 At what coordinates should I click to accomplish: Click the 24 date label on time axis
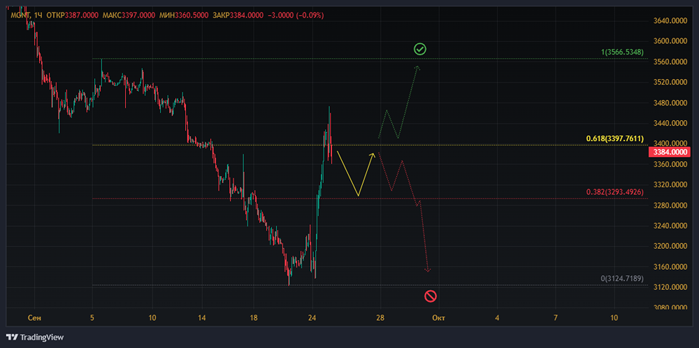pyautogui.click(x=312, y=318)
